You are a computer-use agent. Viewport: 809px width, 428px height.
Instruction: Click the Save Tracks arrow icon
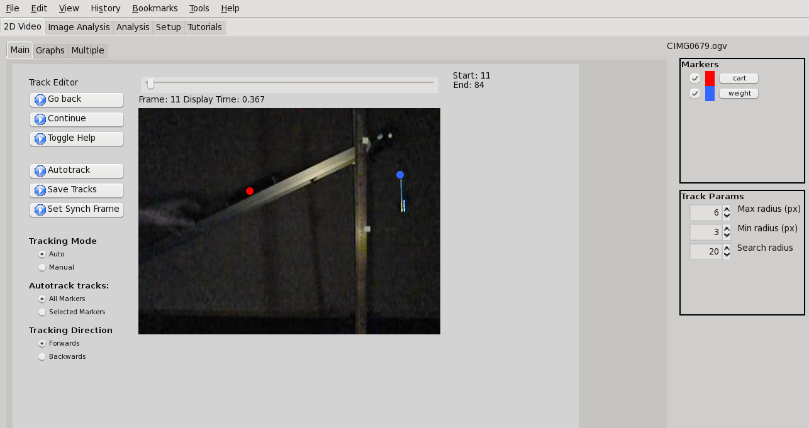pyautogui.click(x=40, y=190)
